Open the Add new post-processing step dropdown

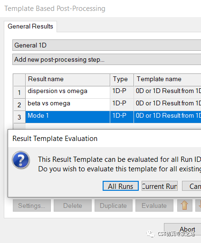point(107,59)
